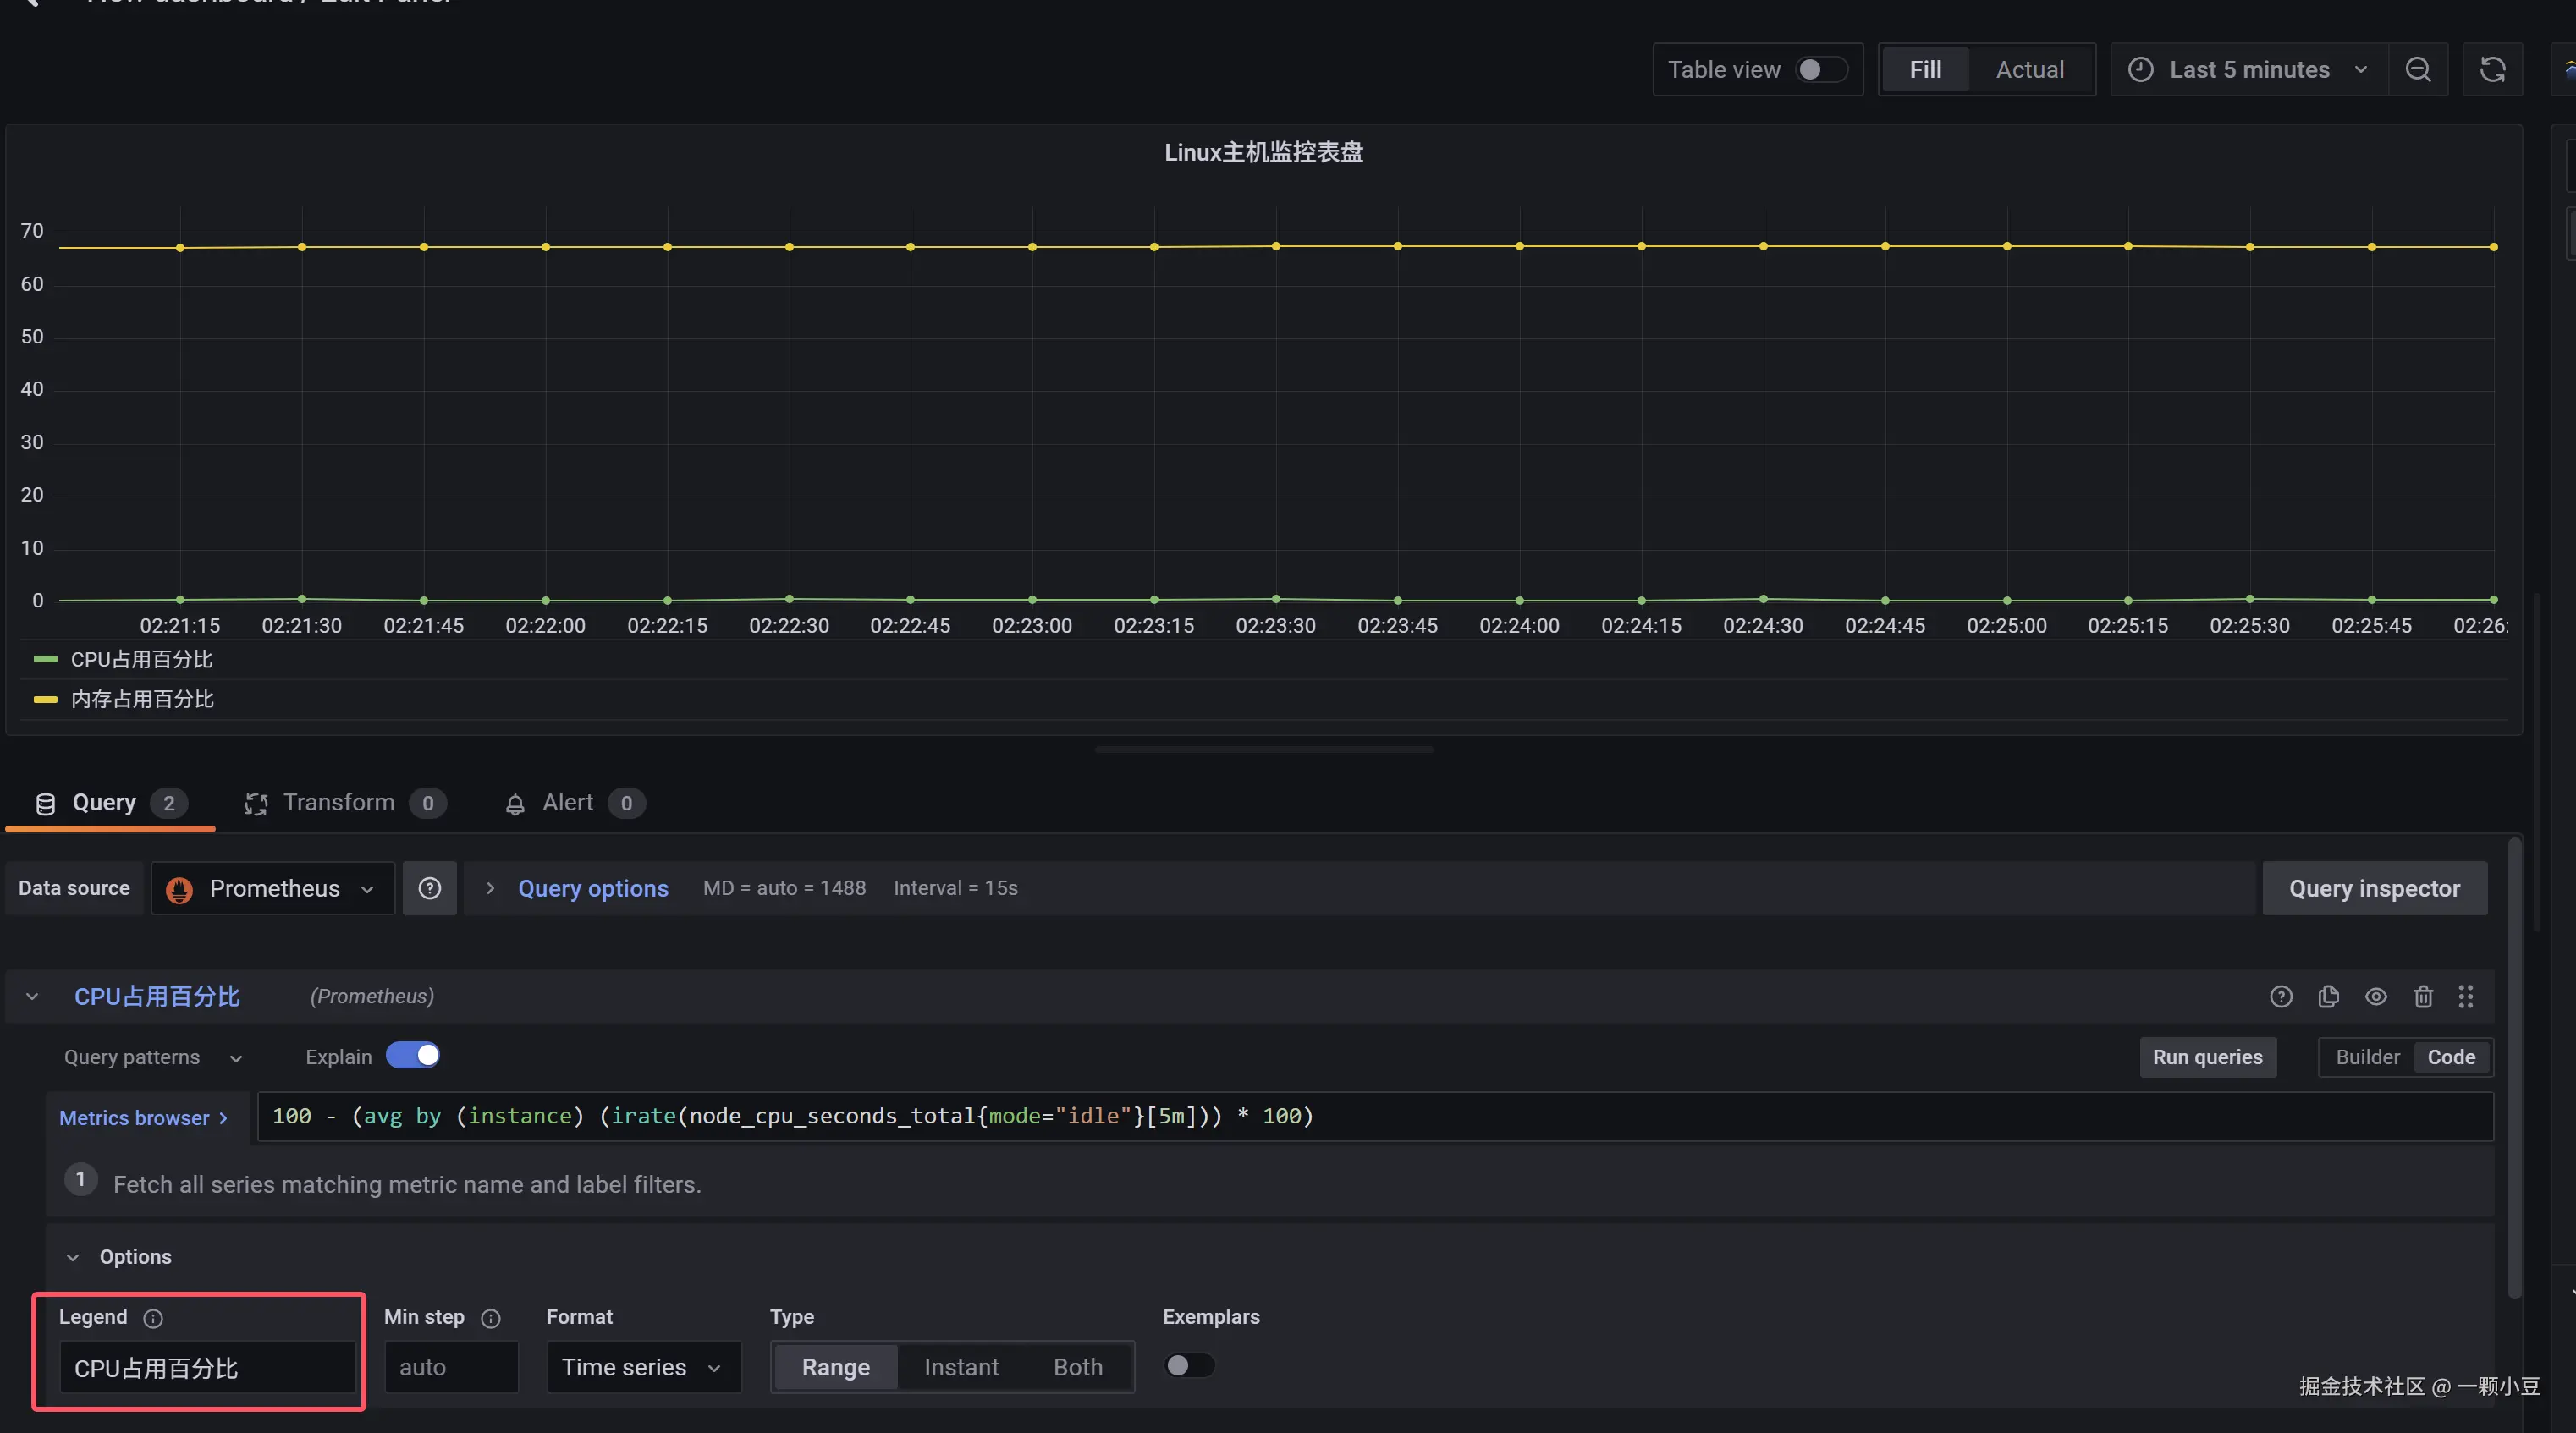2576x1433 pixels.
Task: Click the query row drag handle
Action: pos(2466,997)
